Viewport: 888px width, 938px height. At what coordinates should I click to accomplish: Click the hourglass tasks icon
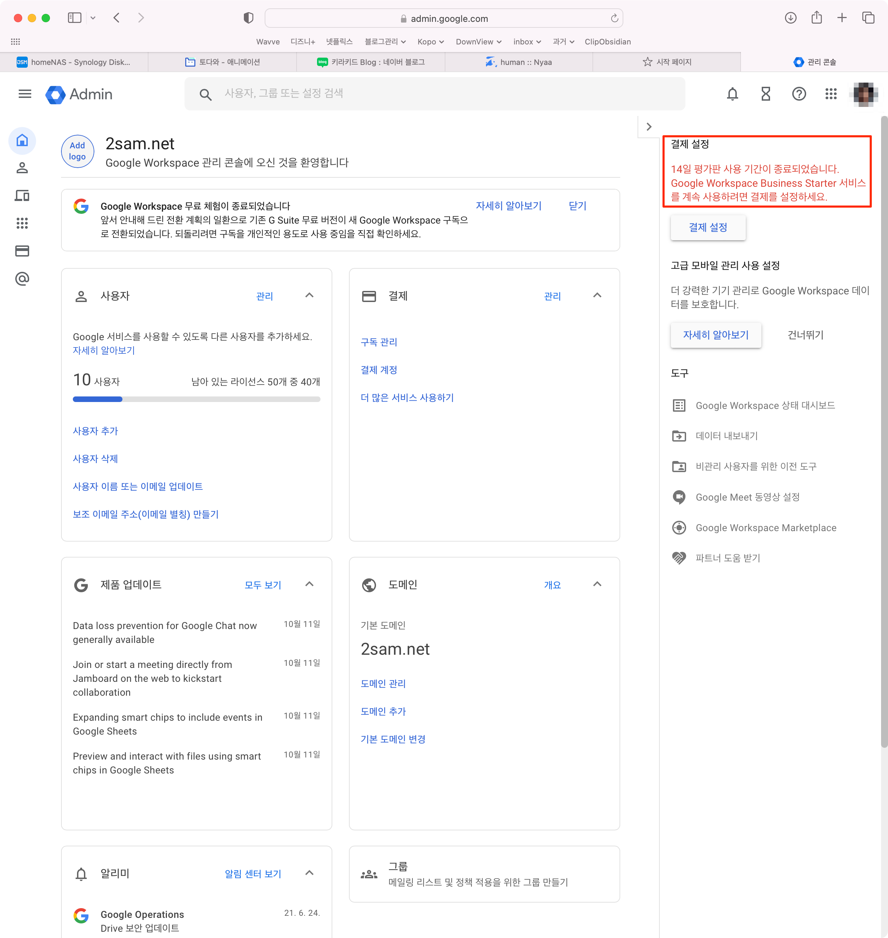click(766, 94)
